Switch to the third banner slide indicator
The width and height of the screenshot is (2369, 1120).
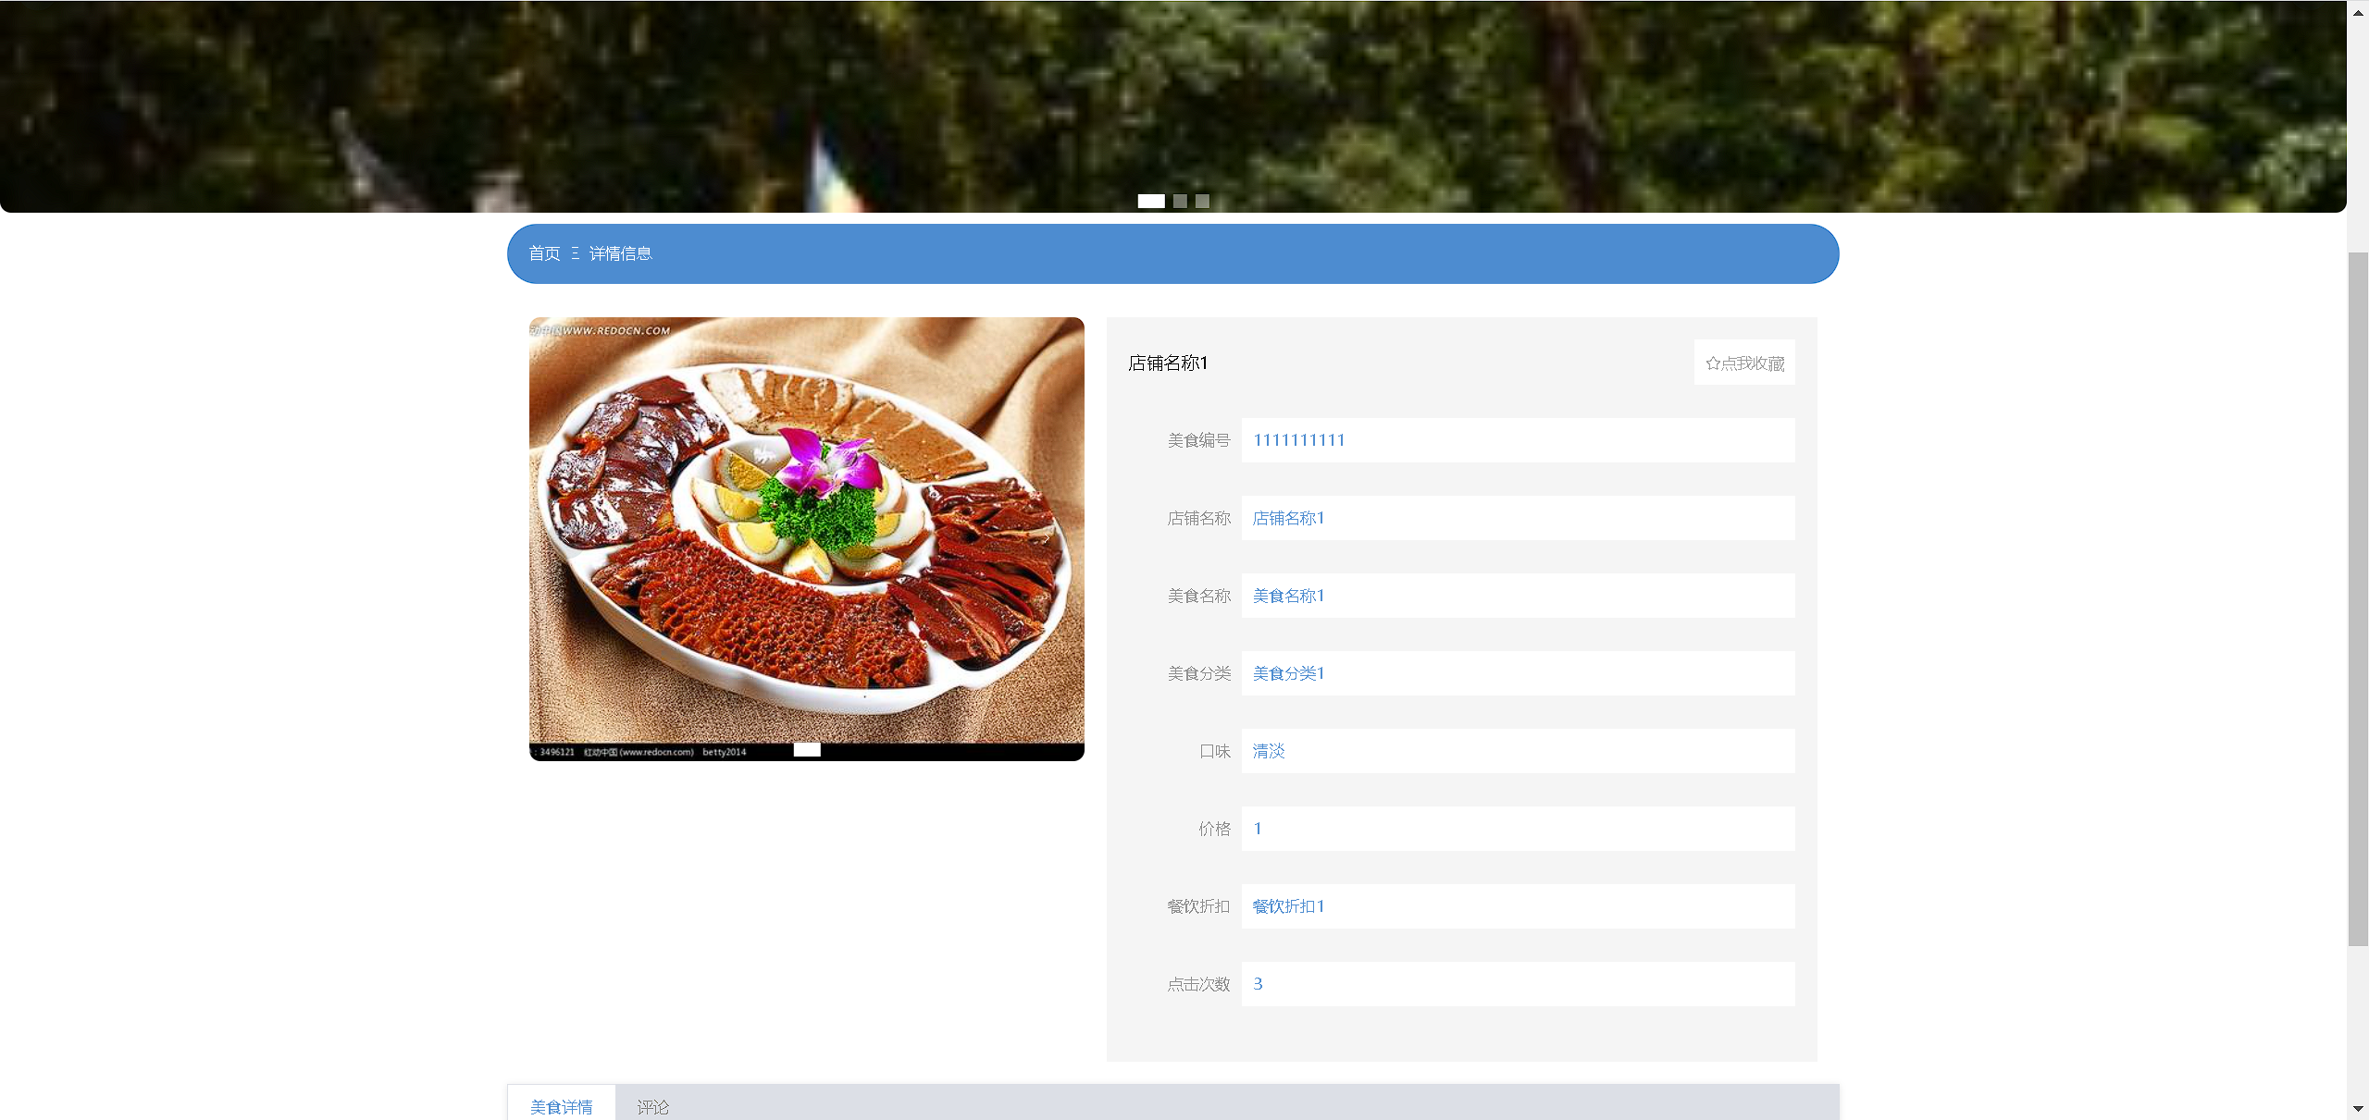click(1202, 201)
